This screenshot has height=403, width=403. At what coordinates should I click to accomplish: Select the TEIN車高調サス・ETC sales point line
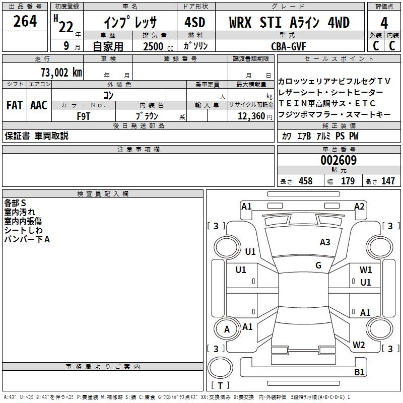(x=326, y=103)
